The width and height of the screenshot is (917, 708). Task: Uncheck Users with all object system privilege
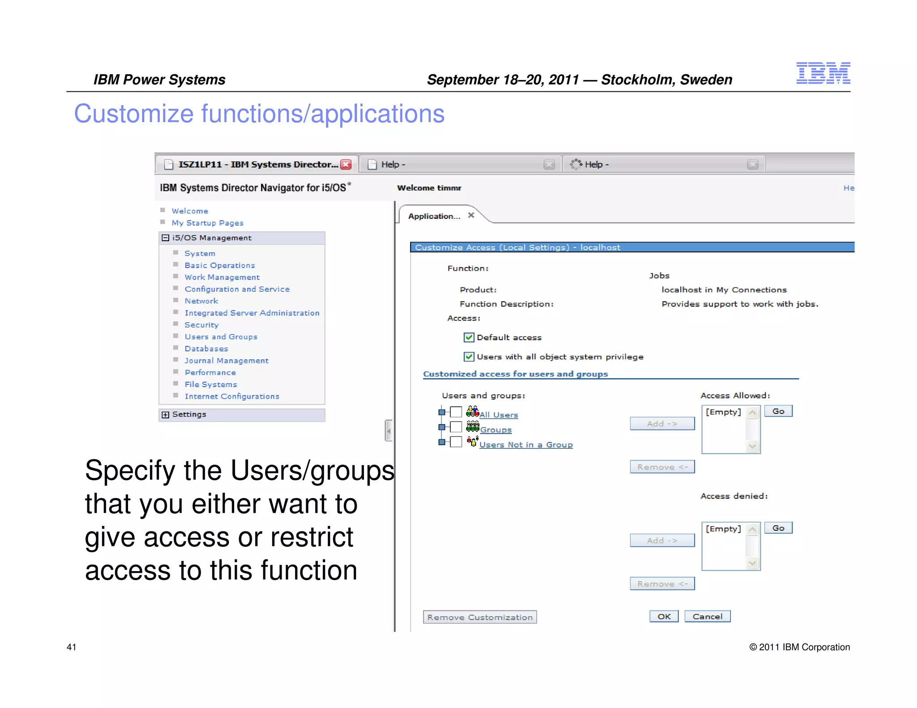(x=469, y=357)
